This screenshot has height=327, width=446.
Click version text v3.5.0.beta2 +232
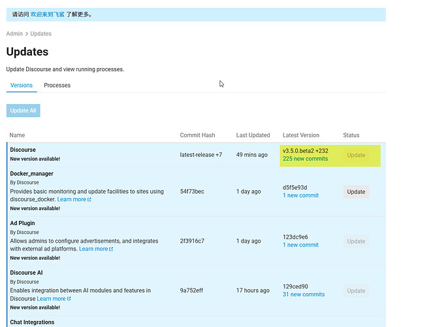click(306, 151)
